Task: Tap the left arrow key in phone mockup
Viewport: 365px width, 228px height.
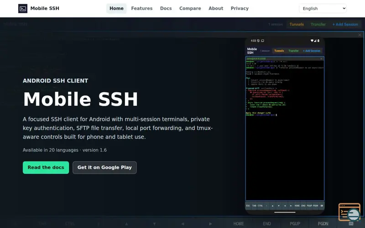Action: click(285, 206)
